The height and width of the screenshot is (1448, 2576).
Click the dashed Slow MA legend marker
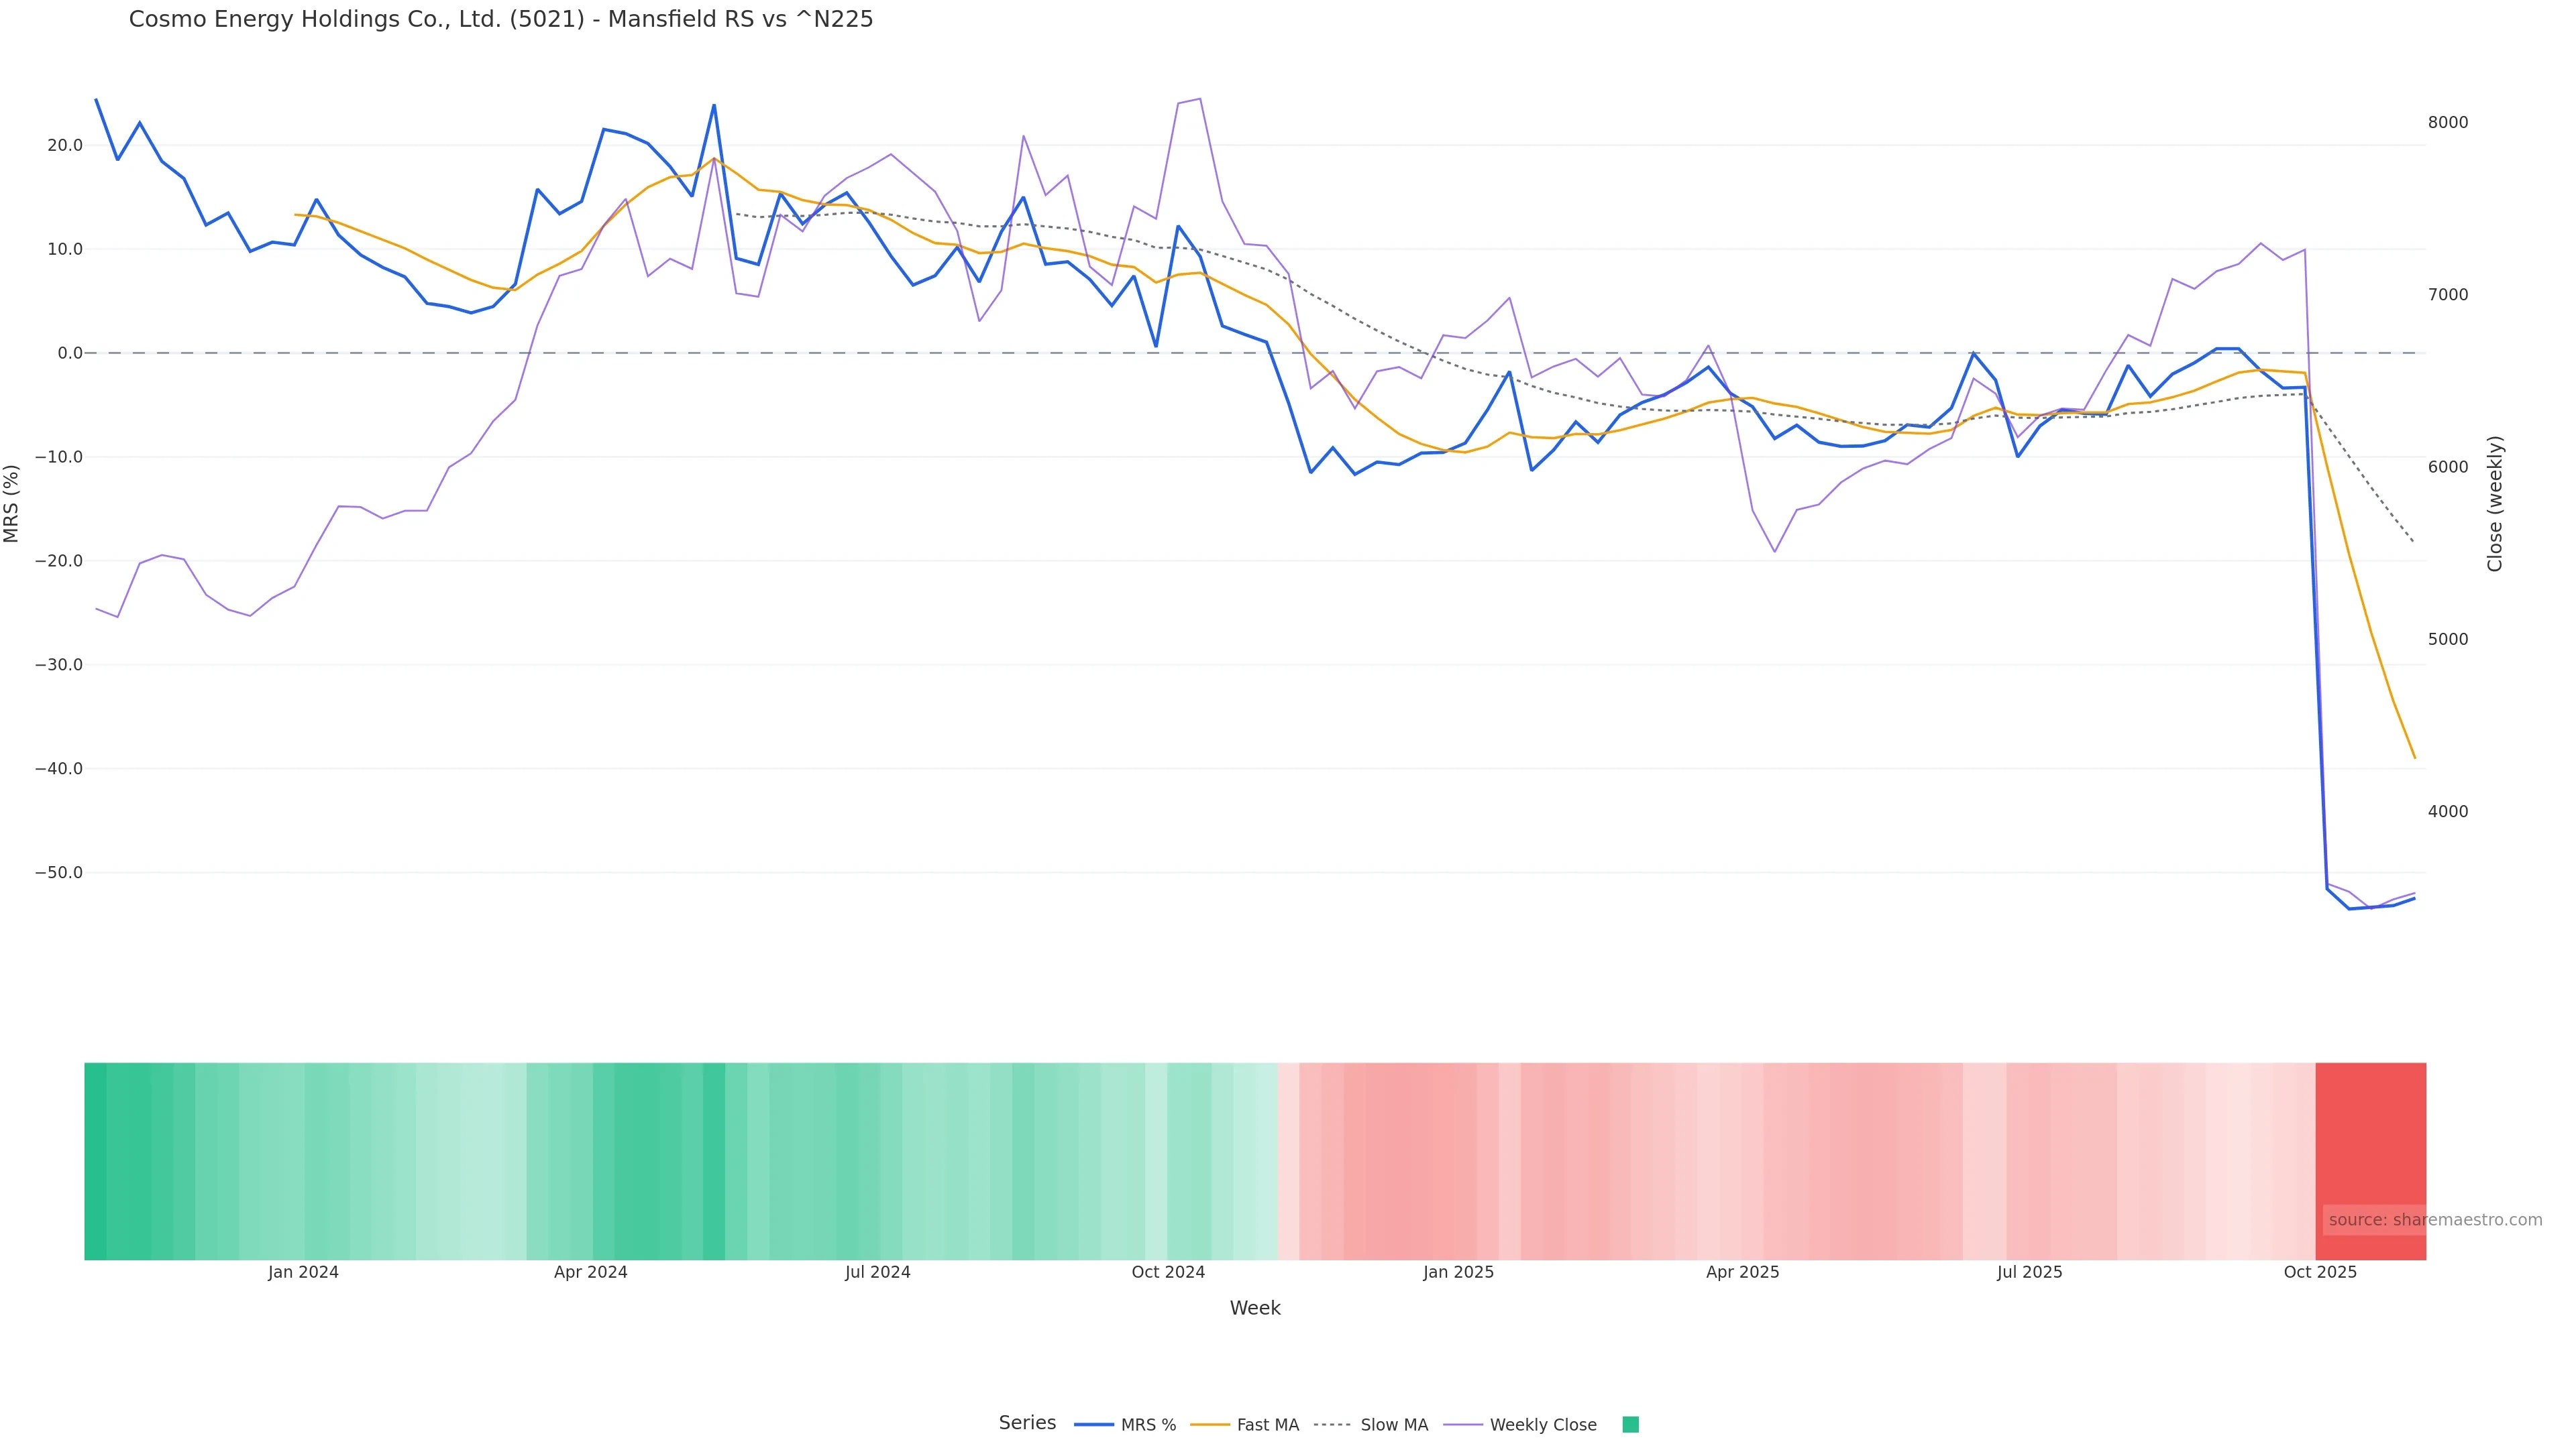(x=1332, y=1425)
